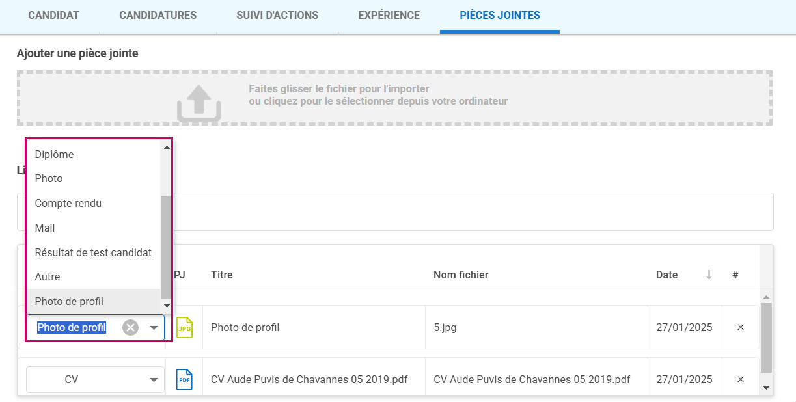
Task: Click the JPG file icon for 5.jpg
Action: point(184,328)
